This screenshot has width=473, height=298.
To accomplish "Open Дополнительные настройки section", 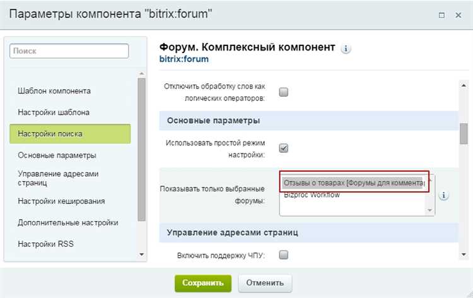I will tap(68, 222).
